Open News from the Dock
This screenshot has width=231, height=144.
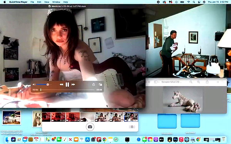[70, 139]
